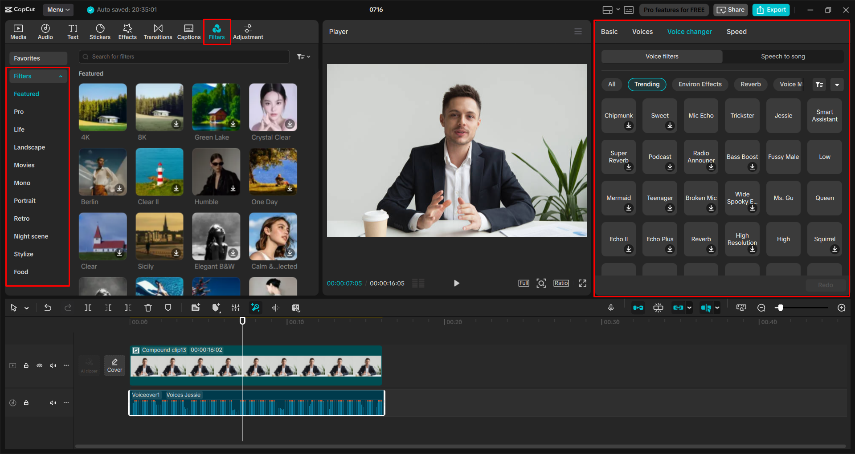Open the player hamburger menu
The width and height of the screenshot is (855, 454).
click(x=578, y=32)
